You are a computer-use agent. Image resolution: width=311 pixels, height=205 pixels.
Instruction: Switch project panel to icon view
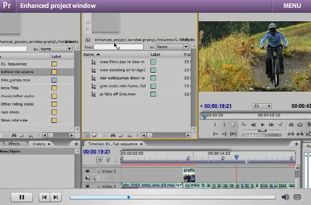coord(95,135)
